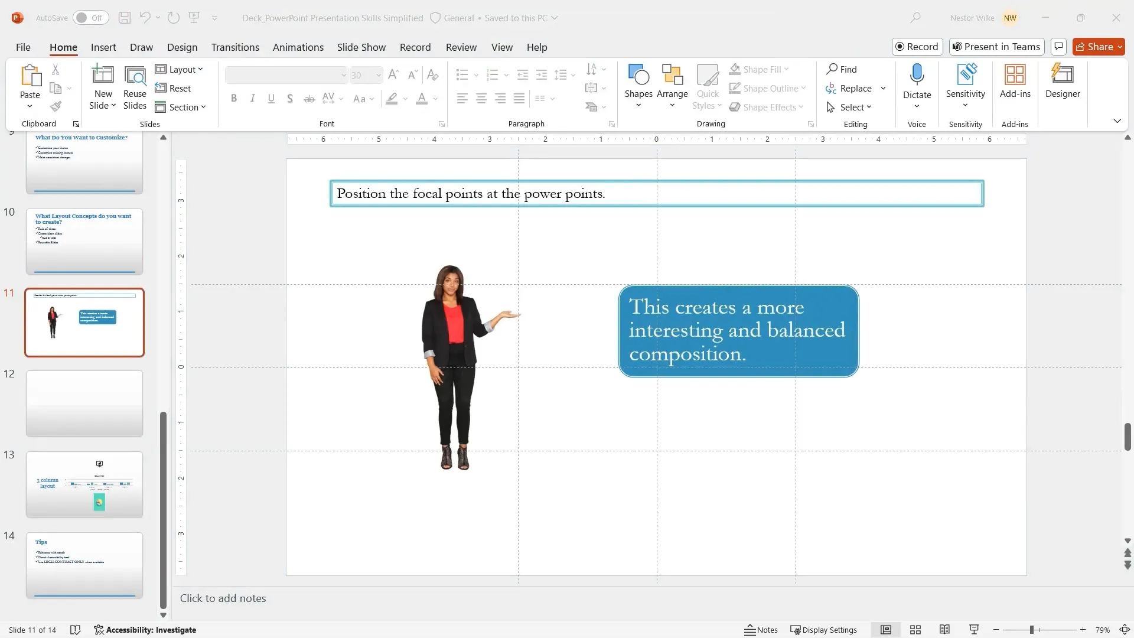This screenshot has height=638, width=1134.
Task: Switch to Slide Sorter view icon
Action: point(915,630)
